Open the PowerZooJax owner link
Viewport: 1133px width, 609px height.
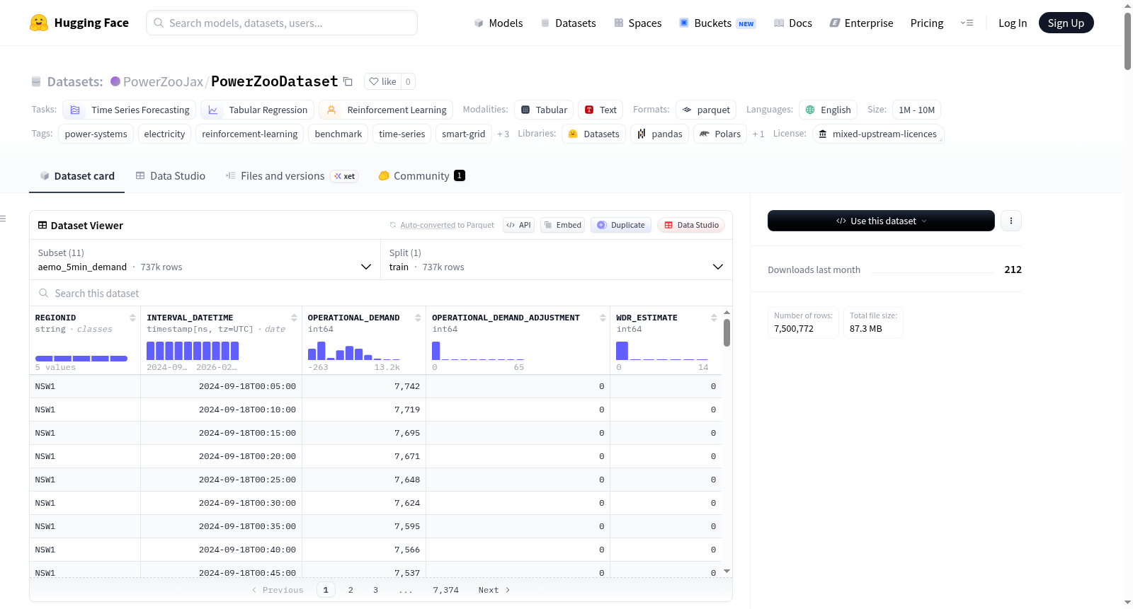click(x=163, y=82)
